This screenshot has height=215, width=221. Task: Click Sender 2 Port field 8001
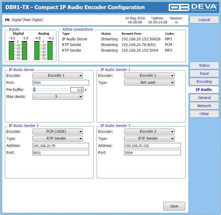click(61, 153)
